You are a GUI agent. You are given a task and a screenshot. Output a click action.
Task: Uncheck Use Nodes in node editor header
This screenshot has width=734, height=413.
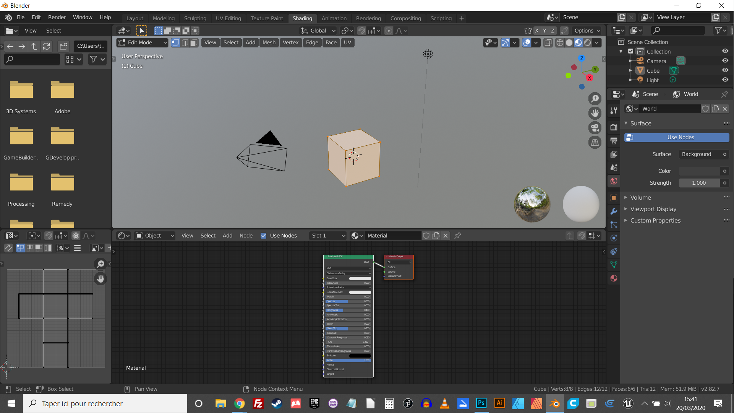263,236
